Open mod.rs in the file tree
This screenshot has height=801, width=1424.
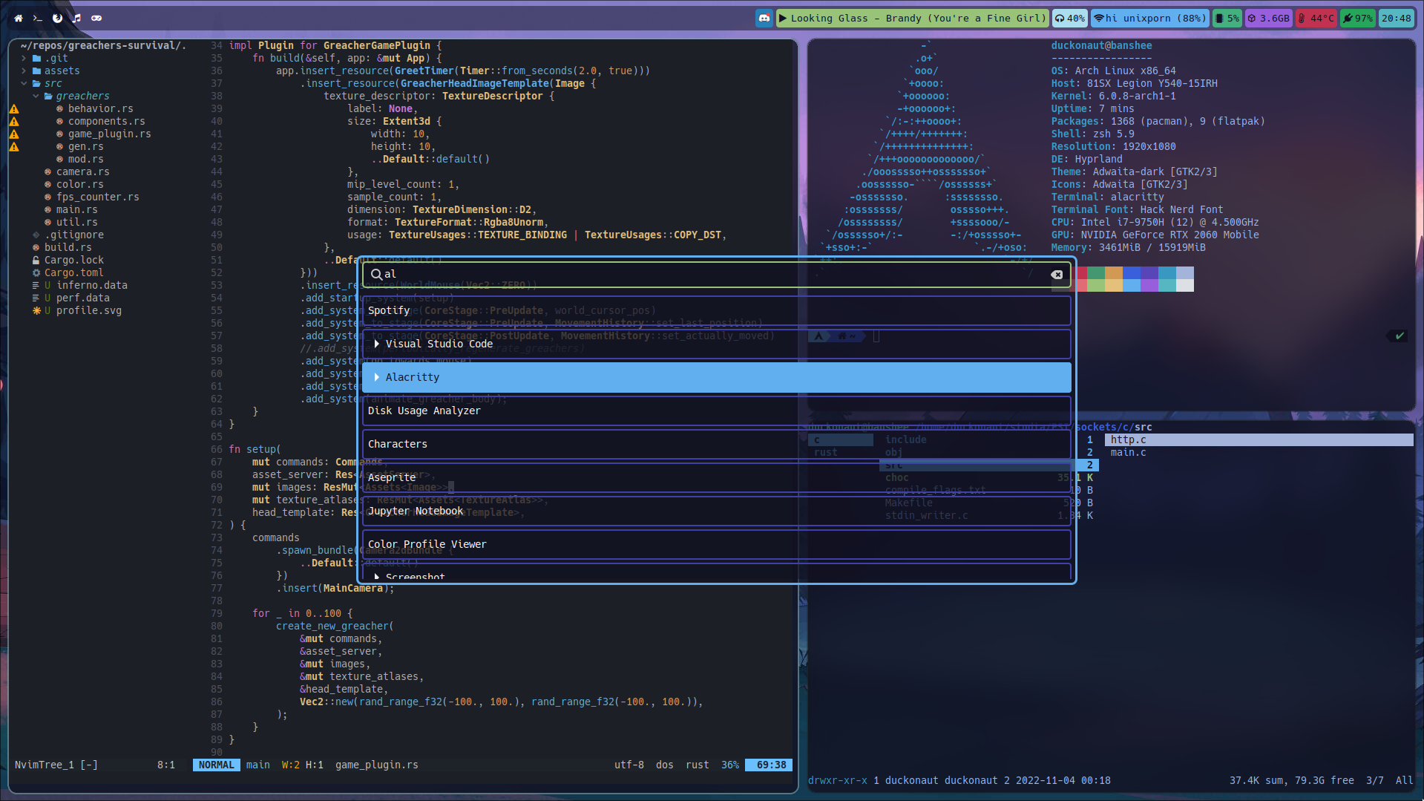click(x=86, y=159)
